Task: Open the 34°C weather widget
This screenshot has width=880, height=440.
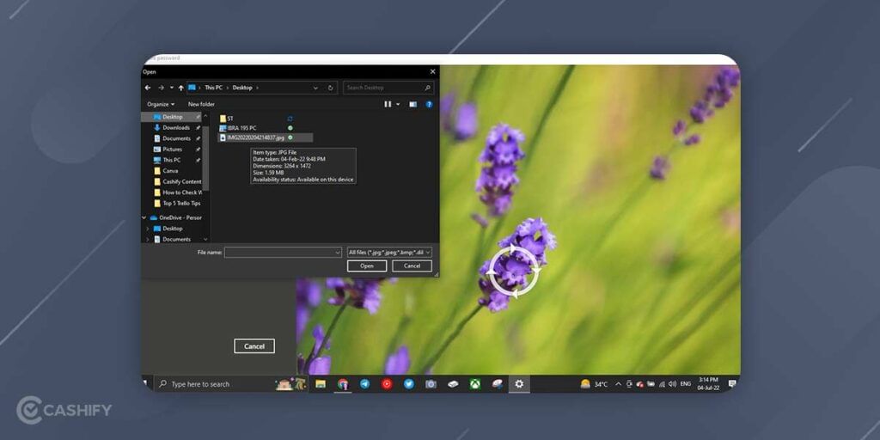Action: 594,384
